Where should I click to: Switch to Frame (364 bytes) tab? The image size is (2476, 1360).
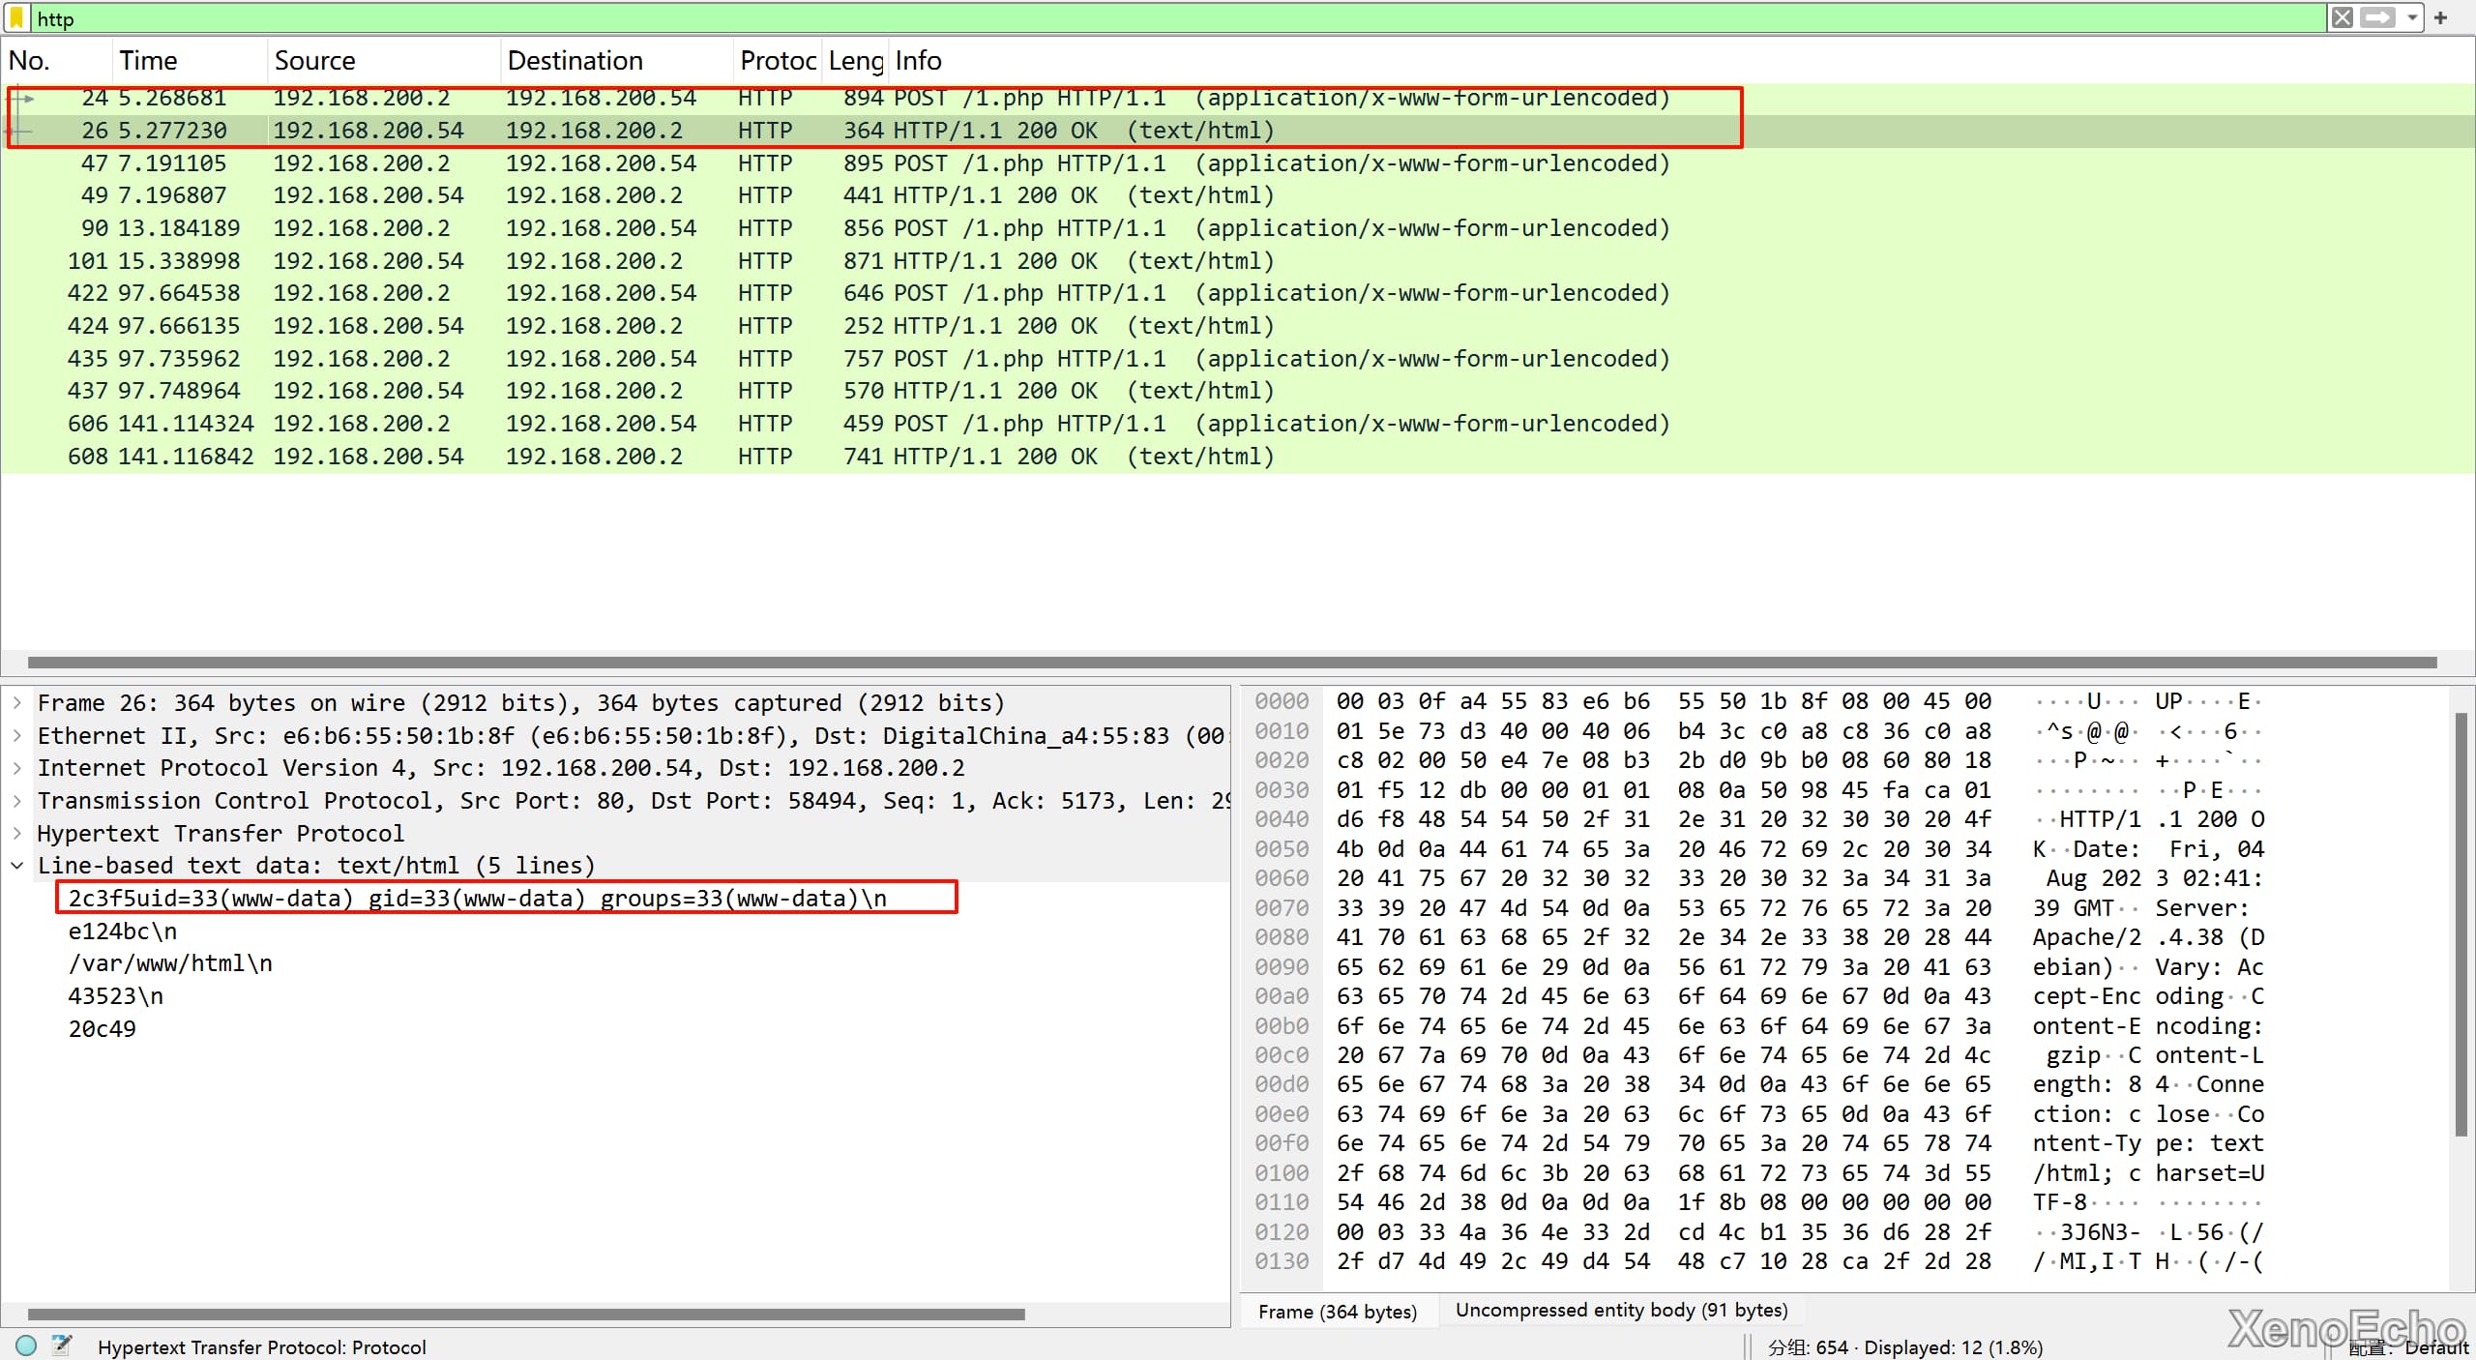pyautogui.click(x=1337, y=1312)
